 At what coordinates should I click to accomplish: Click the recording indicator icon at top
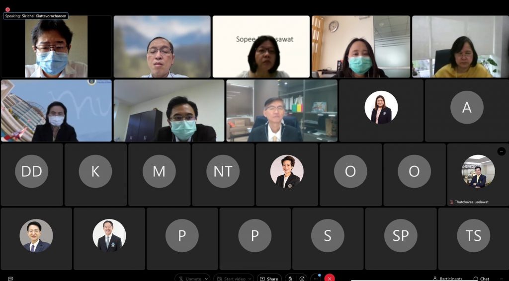pos(8,10)
